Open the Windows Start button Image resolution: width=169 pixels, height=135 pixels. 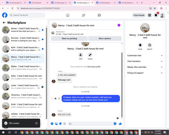[3, 132]
